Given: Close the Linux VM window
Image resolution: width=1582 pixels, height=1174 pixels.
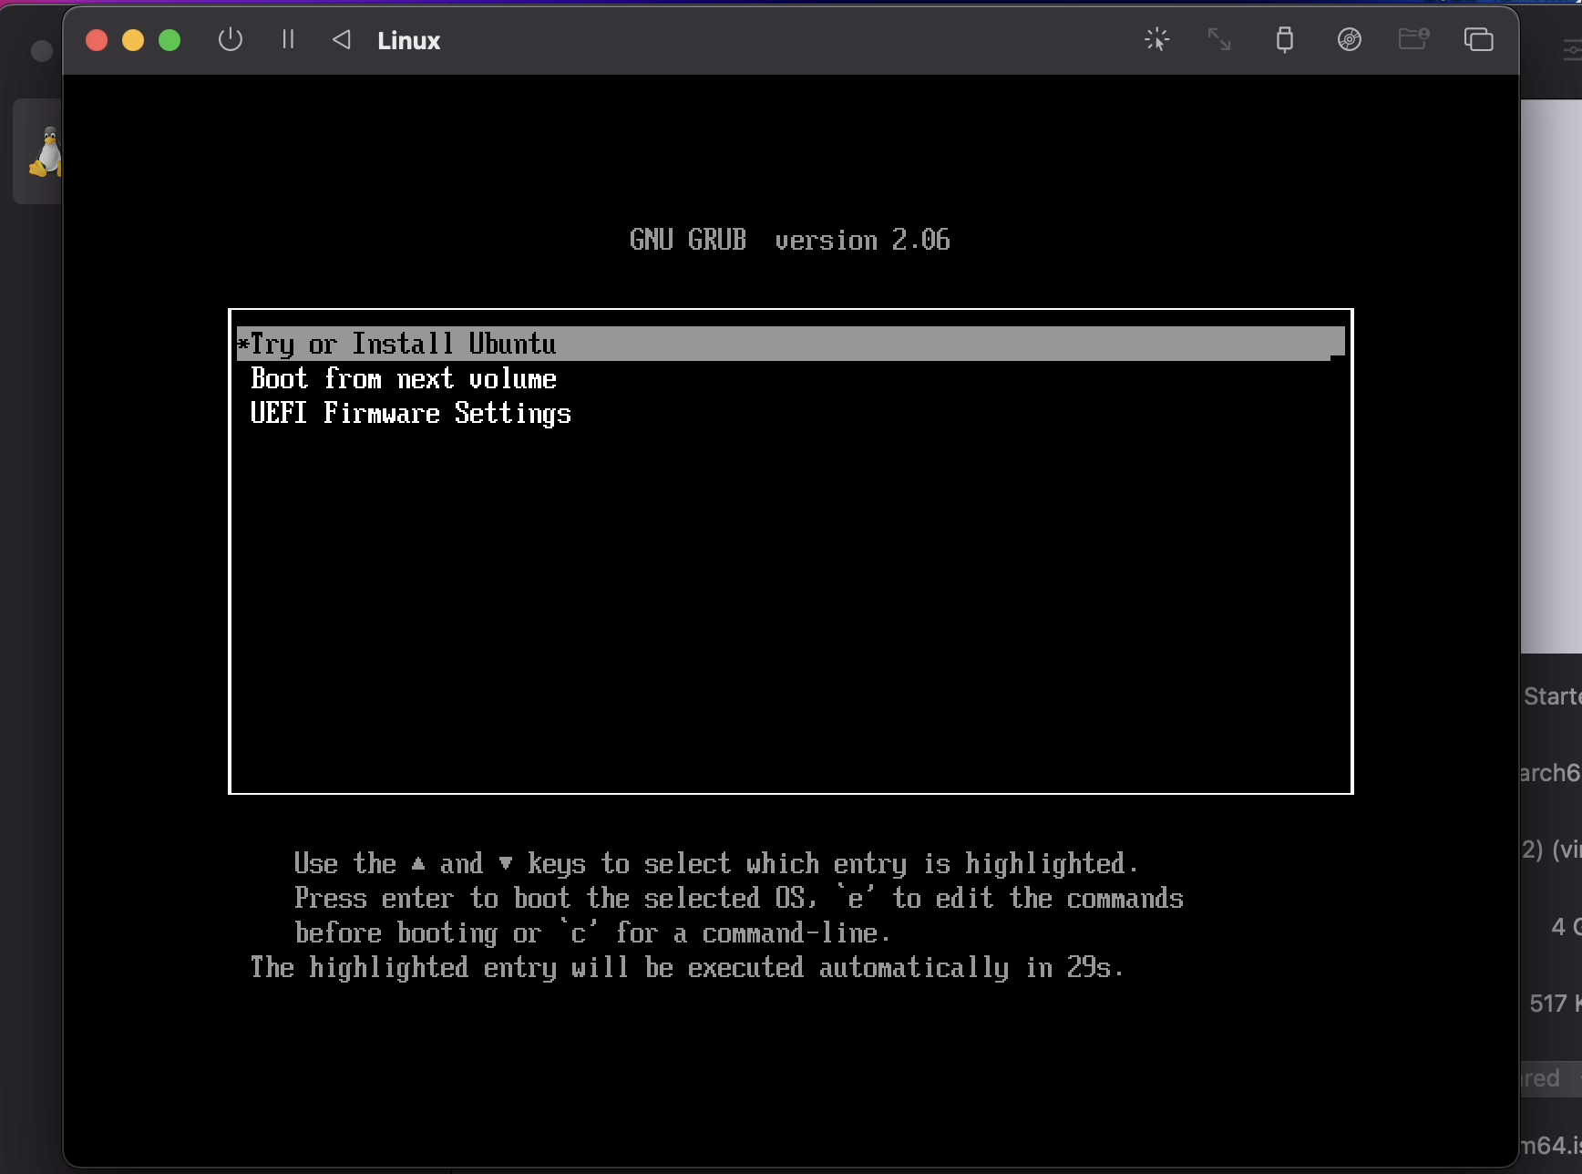Looking at the screenshot, I should 97,40.
